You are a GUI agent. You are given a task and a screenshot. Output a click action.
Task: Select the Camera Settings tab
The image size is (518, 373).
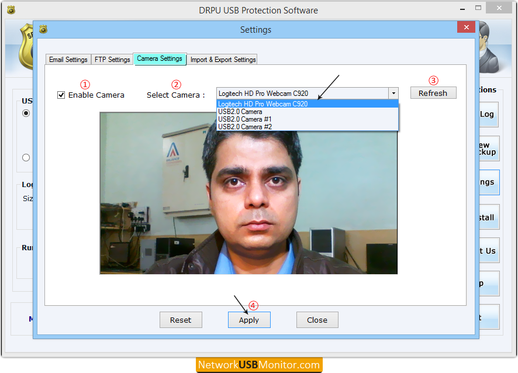pos(160,59)
